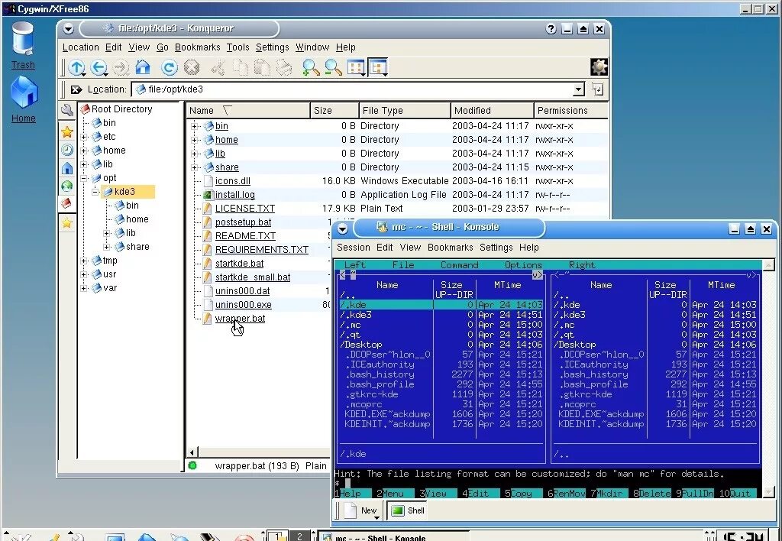Expand the usr folder in the sidebar tree

[x=84, y=274]
